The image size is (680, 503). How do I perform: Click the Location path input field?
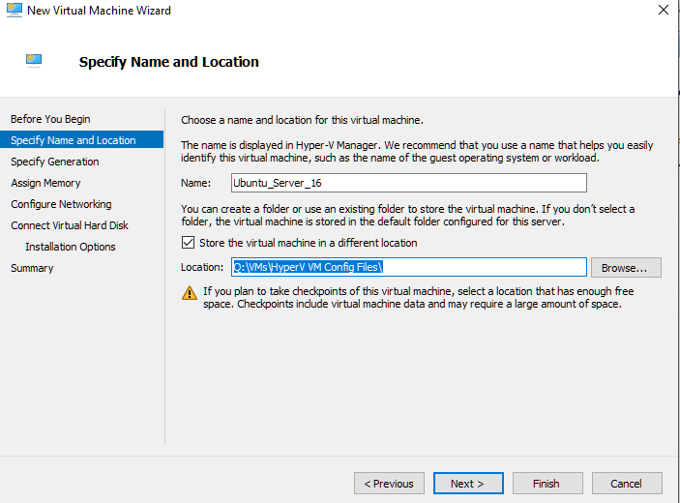pyautogui.click(x=409, y=267)
